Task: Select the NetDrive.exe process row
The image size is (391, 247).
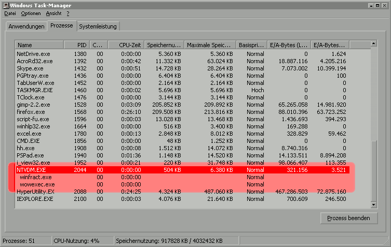Action: (x=182, y=54)
